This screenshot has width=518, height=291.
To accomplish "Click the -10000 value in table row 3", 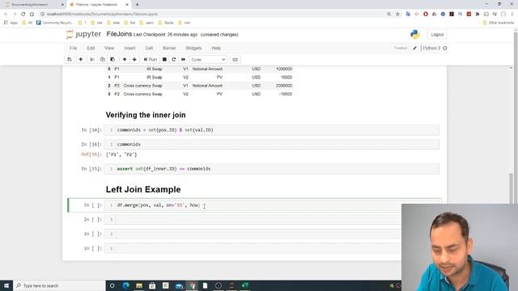I will coord(285,94).
